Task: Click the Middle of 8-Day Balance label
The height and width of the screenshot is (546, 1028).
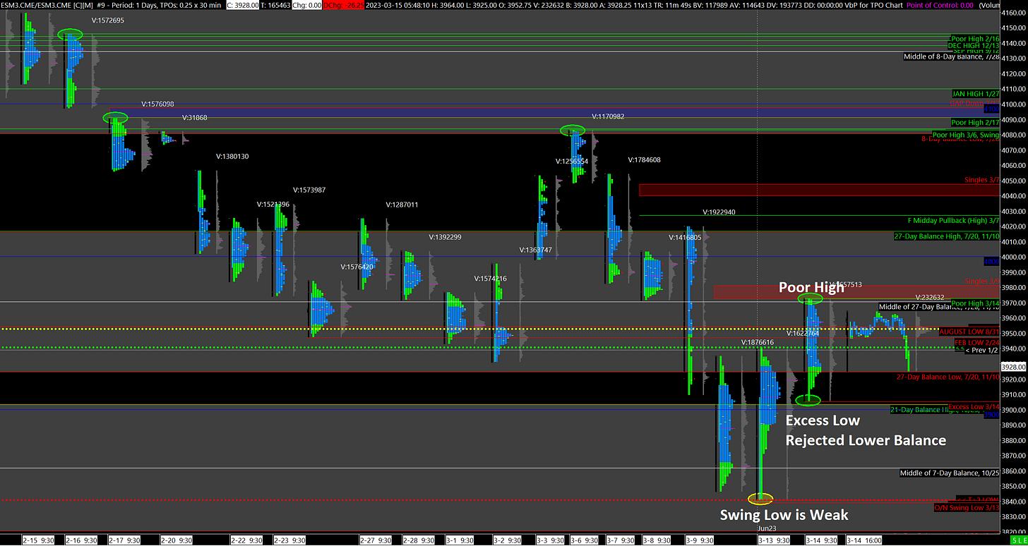Action: pyautogui.click(x=952, y=56)
